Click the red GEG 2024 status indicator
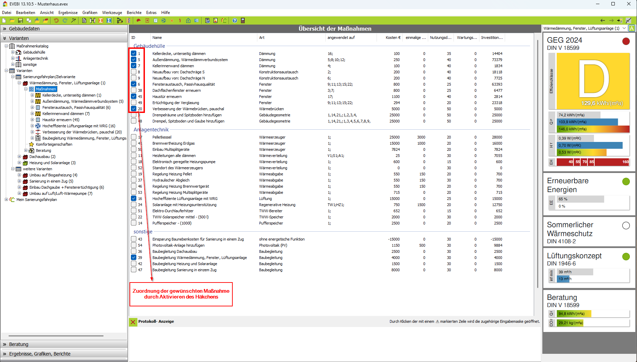Screen dimensions: 637x362 pyautogui.click(x=626, y=41)
